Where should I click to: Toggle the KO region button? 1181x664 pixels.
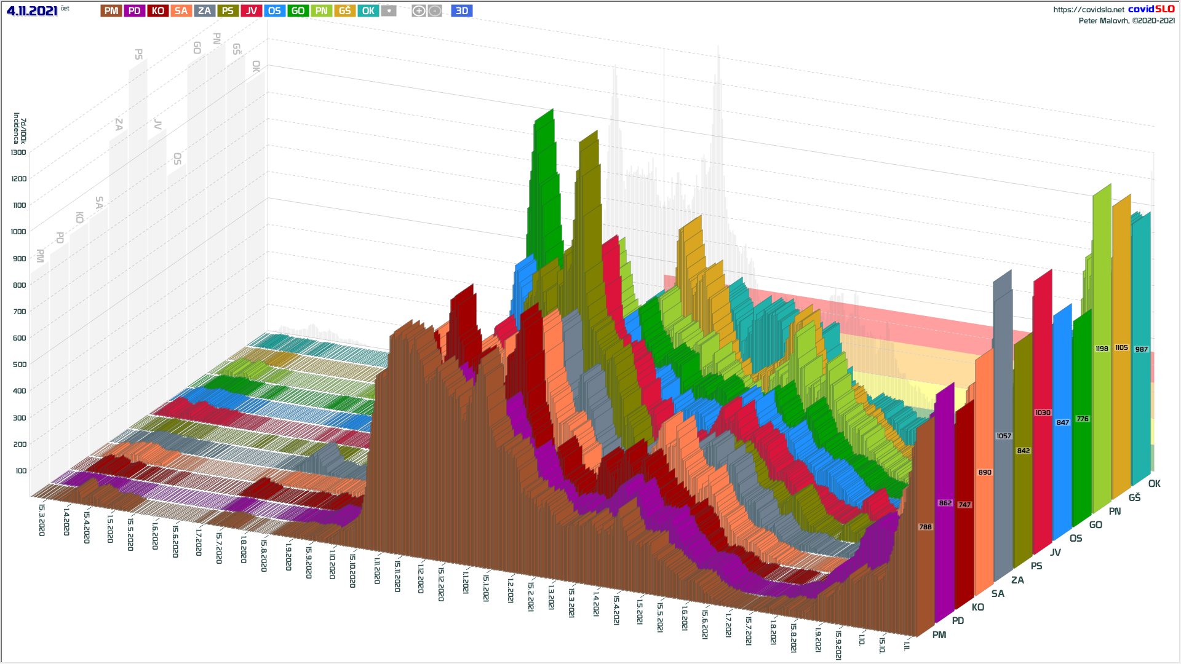click(158, 11)
